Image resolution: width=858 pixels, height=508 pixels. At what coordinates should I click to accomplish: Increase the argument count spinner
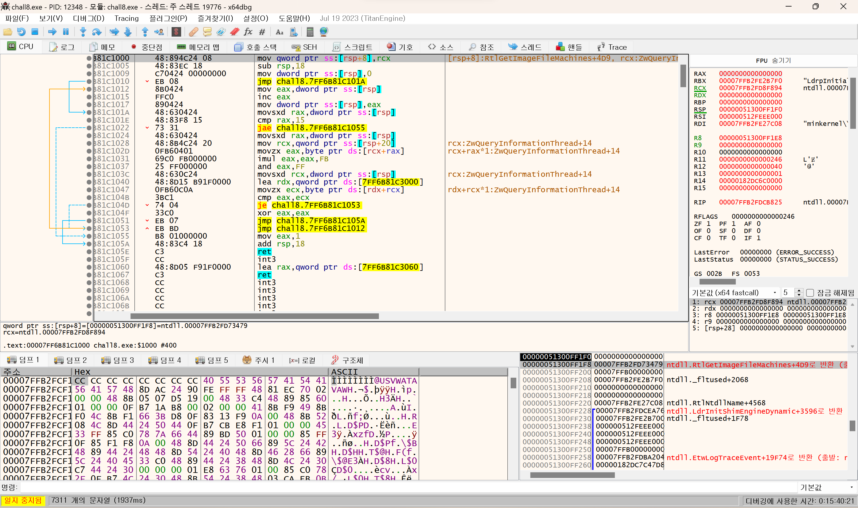point(799,291)
